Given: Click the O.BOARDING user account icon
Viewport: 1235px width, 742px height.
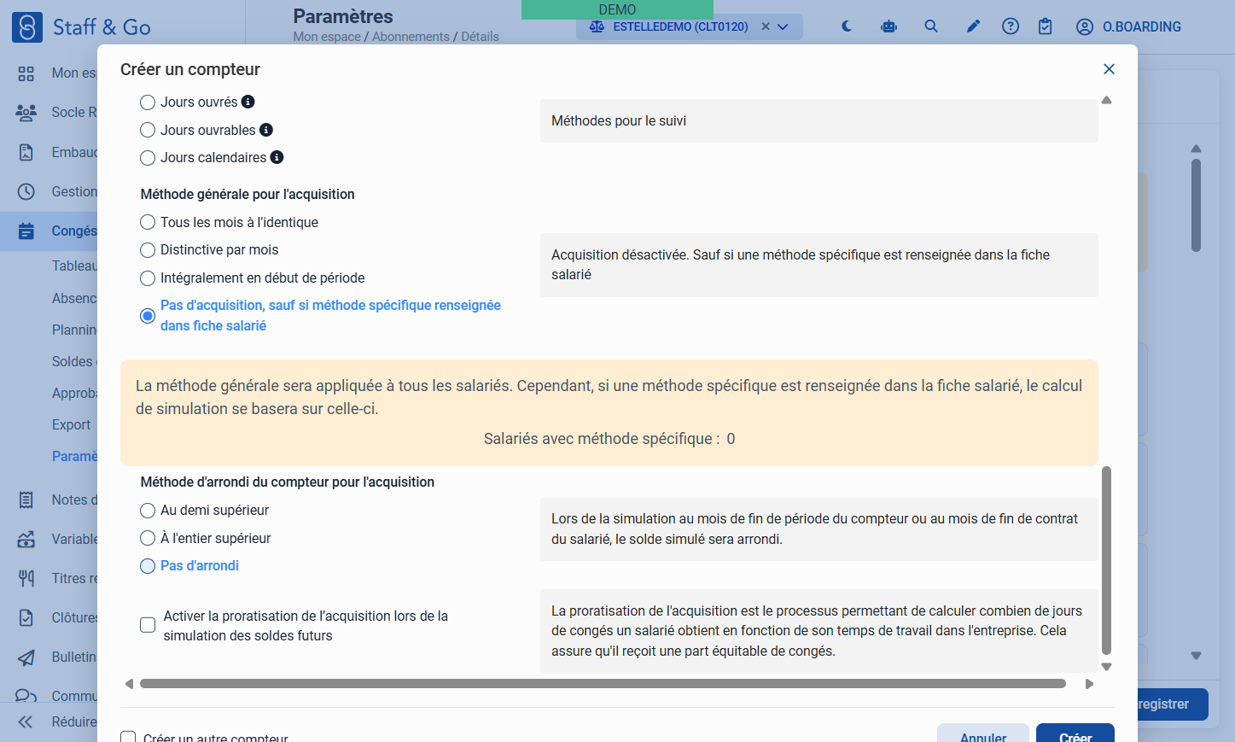Looking at the screenshot, I should click(1085, 26).
